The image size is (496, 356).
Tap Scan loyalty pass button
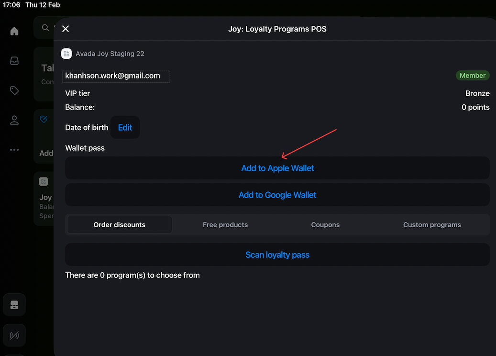click(x=277, y=255)
